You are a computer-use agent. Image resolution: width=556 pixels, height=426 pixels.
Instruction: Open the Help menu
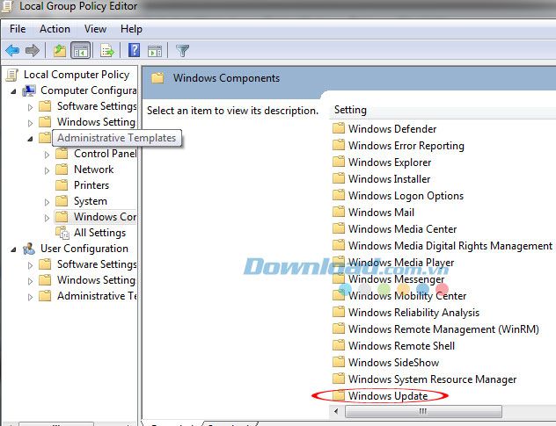pyautogui.click(x=131, y=29)
